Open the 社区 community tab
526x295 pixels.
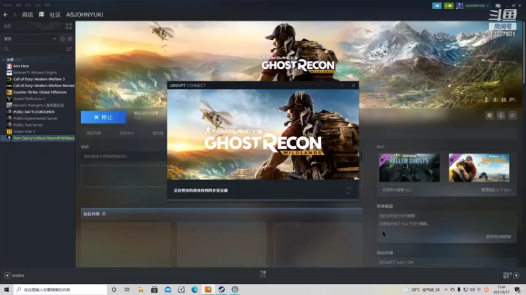(55, 14)
